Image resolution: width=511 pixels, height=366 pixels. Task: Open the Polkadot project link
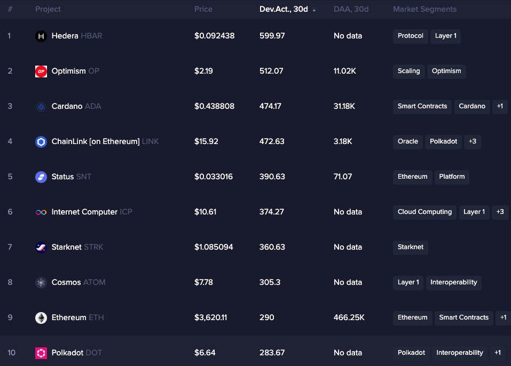coord(67,353)
